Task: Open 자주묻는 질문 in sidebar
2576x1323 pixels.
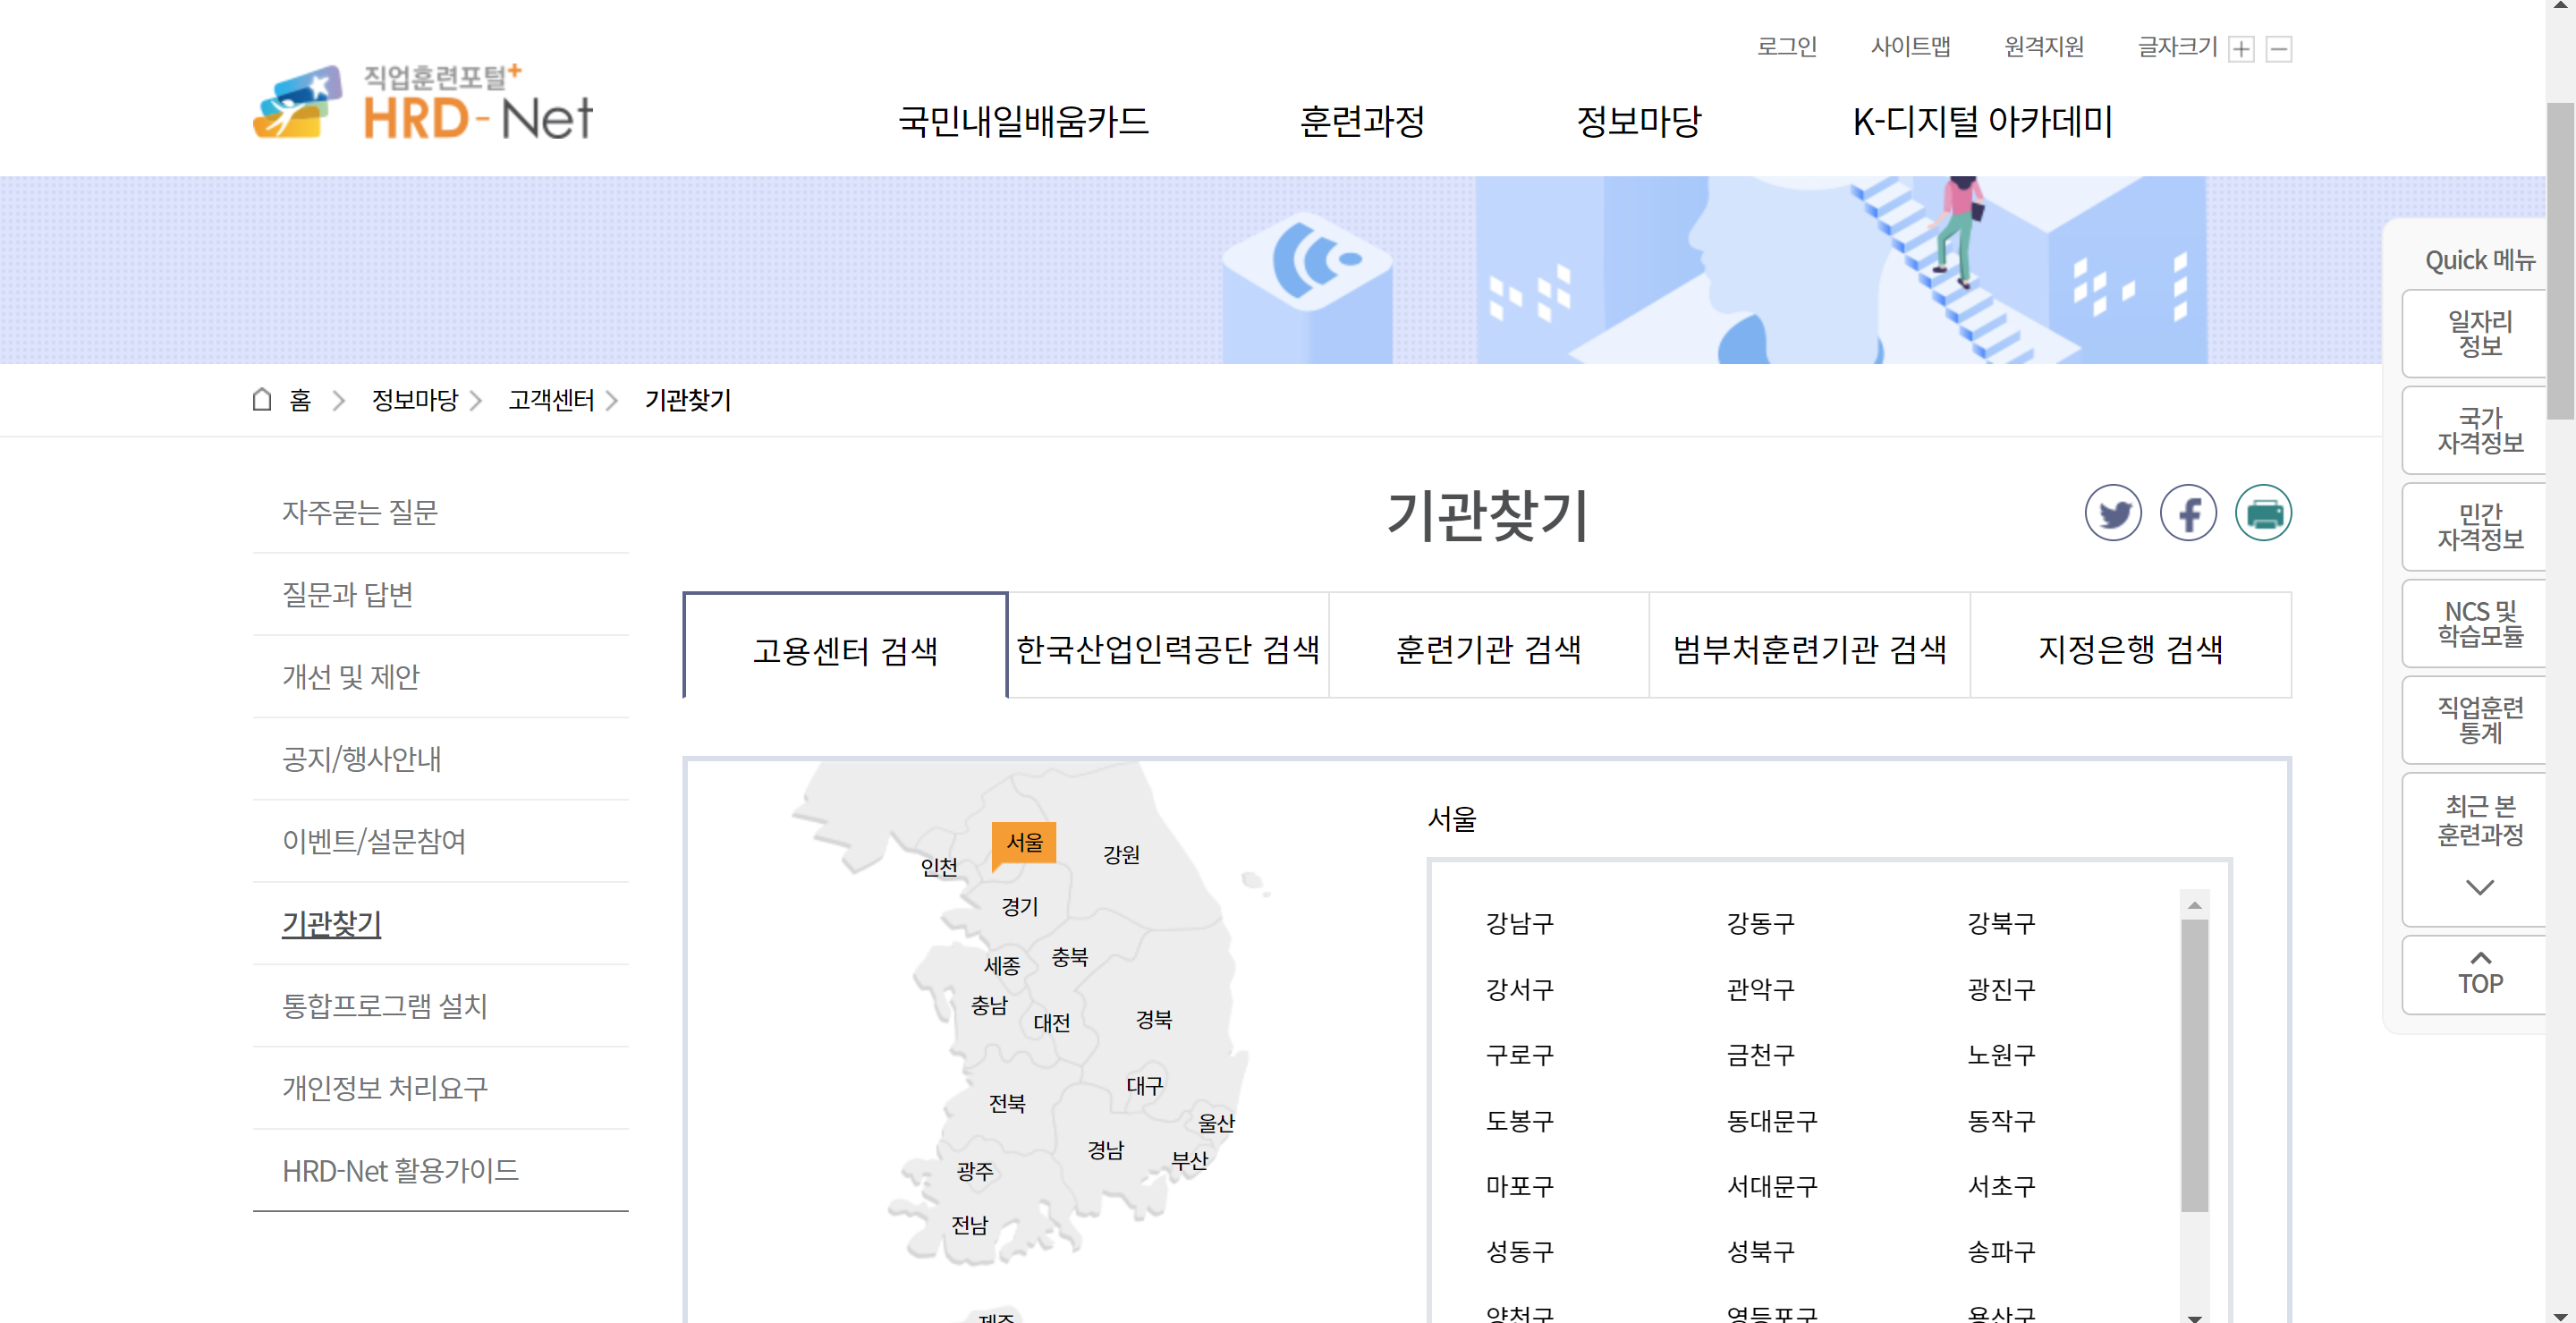Action: click(x=360, y=512)
